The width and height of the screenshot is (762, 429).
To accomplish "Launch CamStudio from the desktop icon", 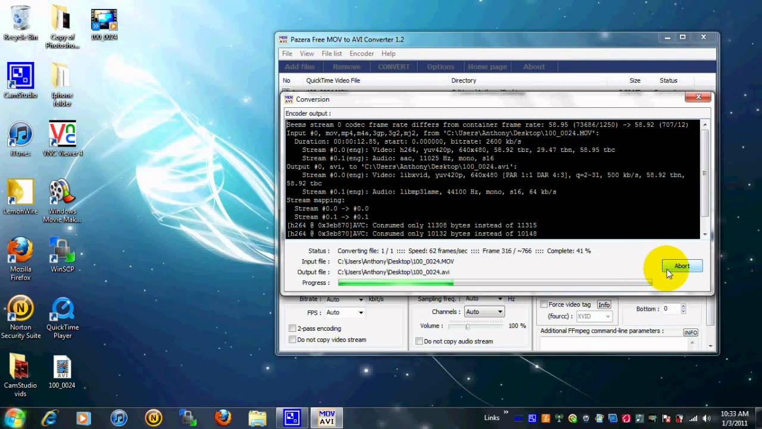I will click(x=20, y=80).
